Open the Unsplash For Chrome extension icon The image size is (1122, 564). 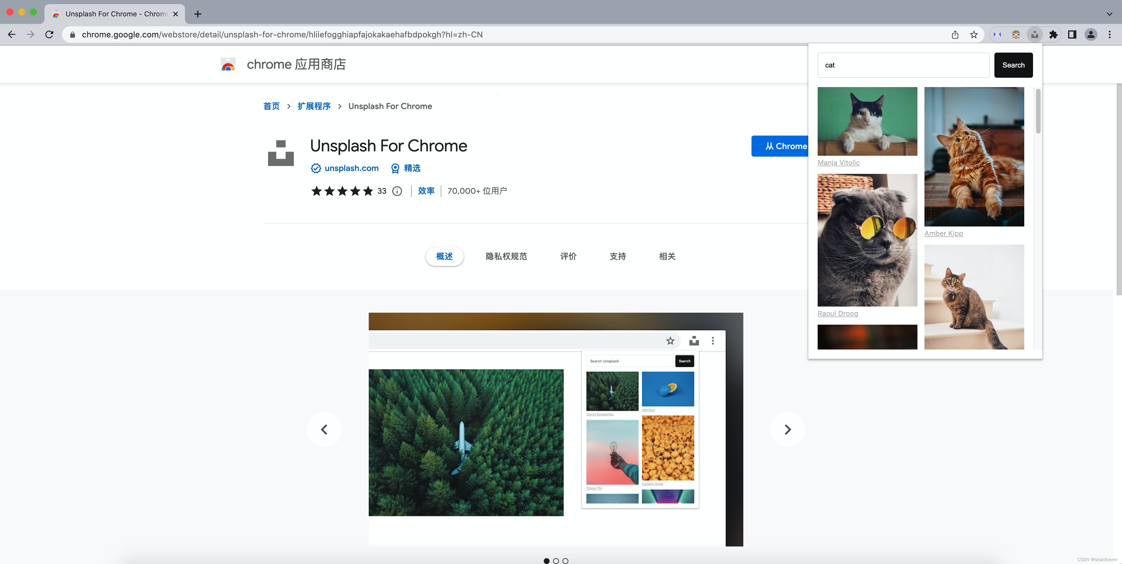click(1034, 34)
